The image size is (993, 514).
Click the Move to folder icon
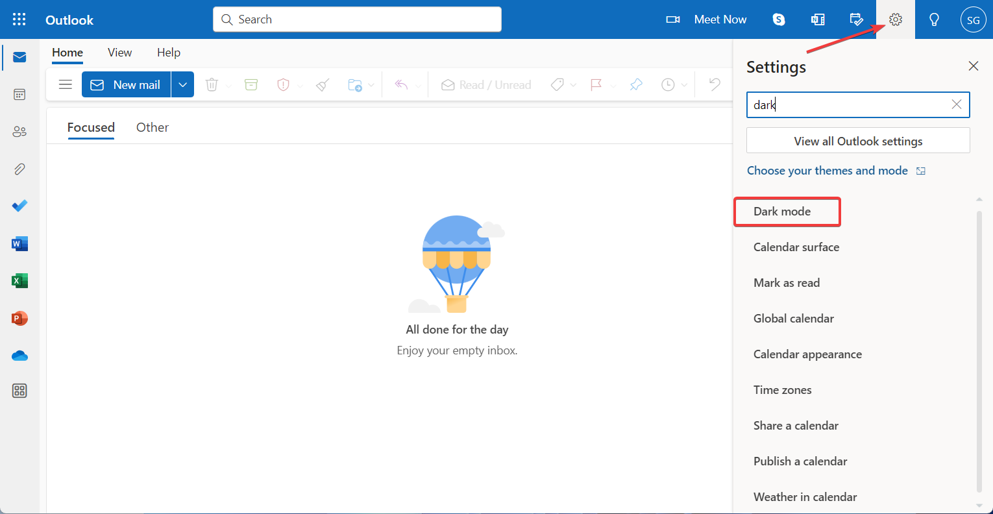tap(355, 84)
